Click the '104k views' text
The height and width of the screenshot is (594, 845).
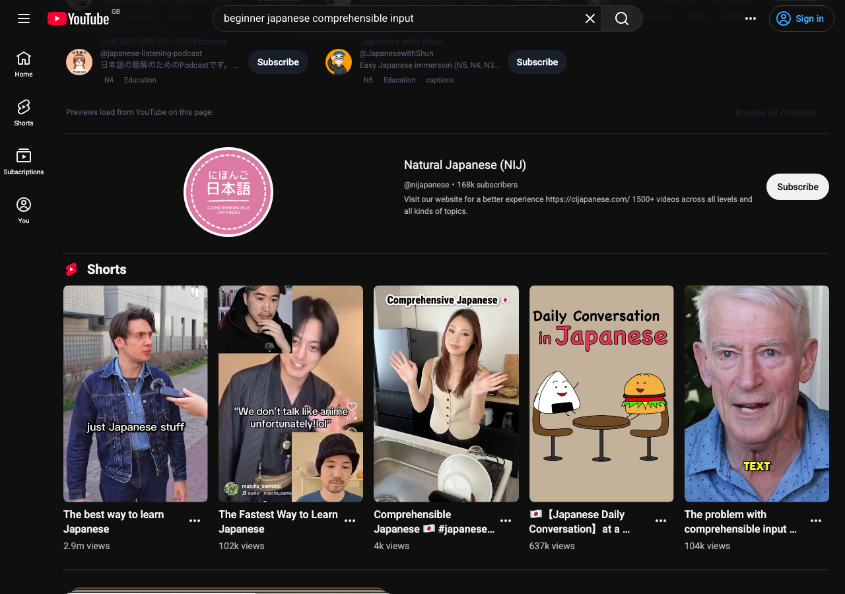707,546
